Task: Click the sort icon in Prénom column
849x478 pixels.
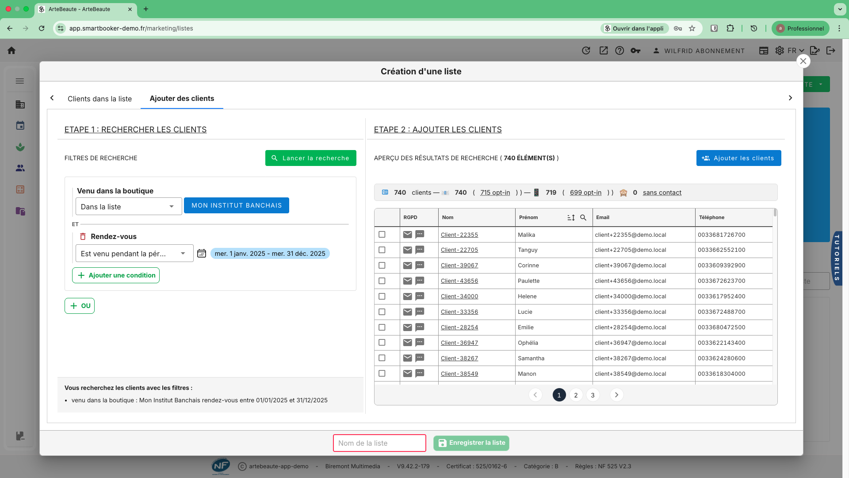Action: (571, 217)
